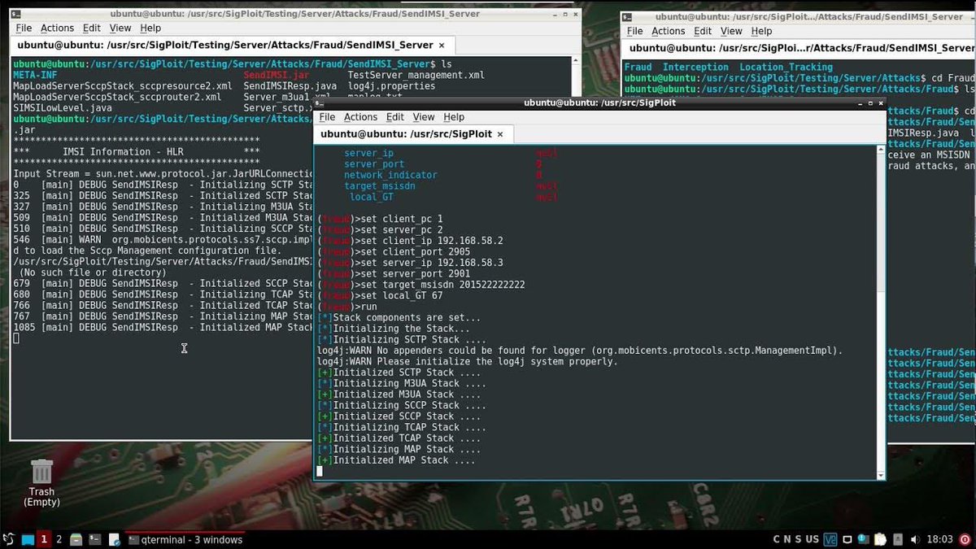This screenshot has height=549, width=976.
Task: Click the red power/logout button
Action: tap(965, 539)
